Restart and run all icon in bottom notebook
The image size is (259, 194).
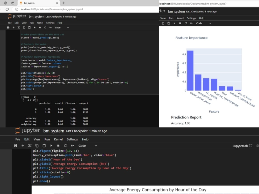point(73,146)
